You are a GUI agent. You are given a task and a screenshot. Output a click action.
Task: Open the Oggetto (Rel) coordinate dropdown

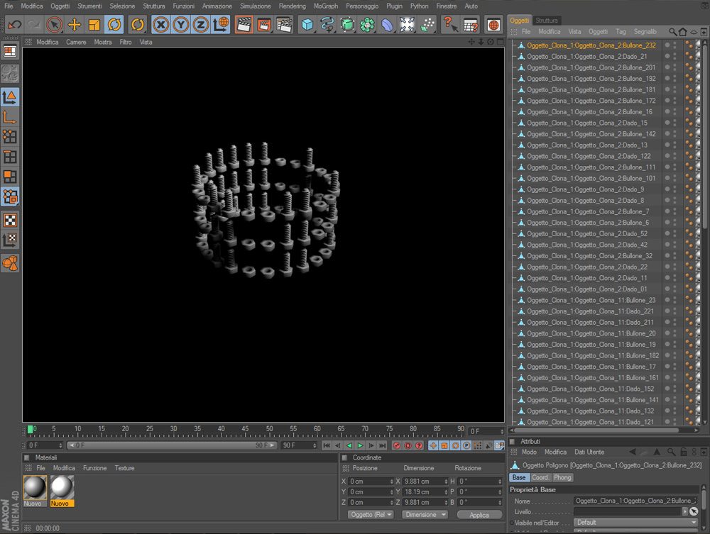click(x=371, y=515)
